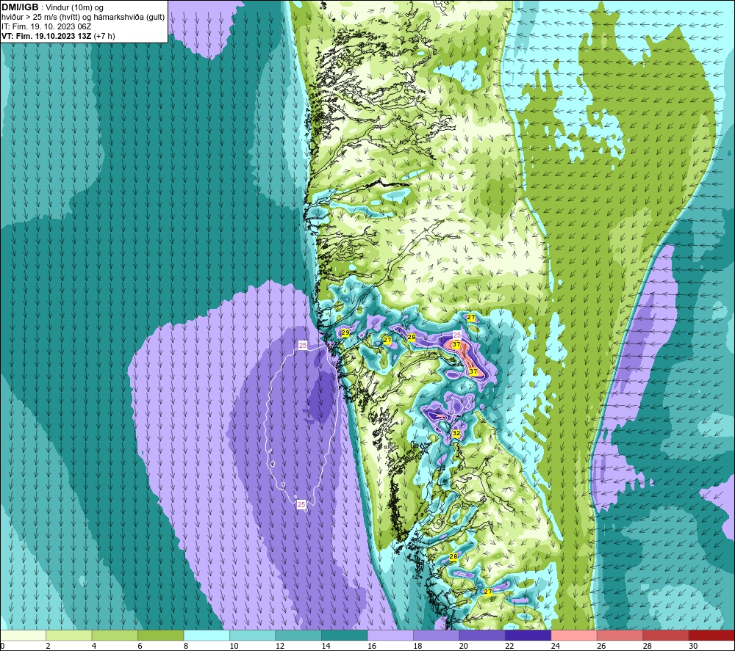Screen dimensions: 735x651
Task: Click the legend scale number 20
Action: point(464,646)
